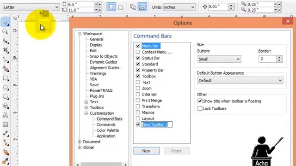
Task: Select Application under Customization
Action: (106, 136)
